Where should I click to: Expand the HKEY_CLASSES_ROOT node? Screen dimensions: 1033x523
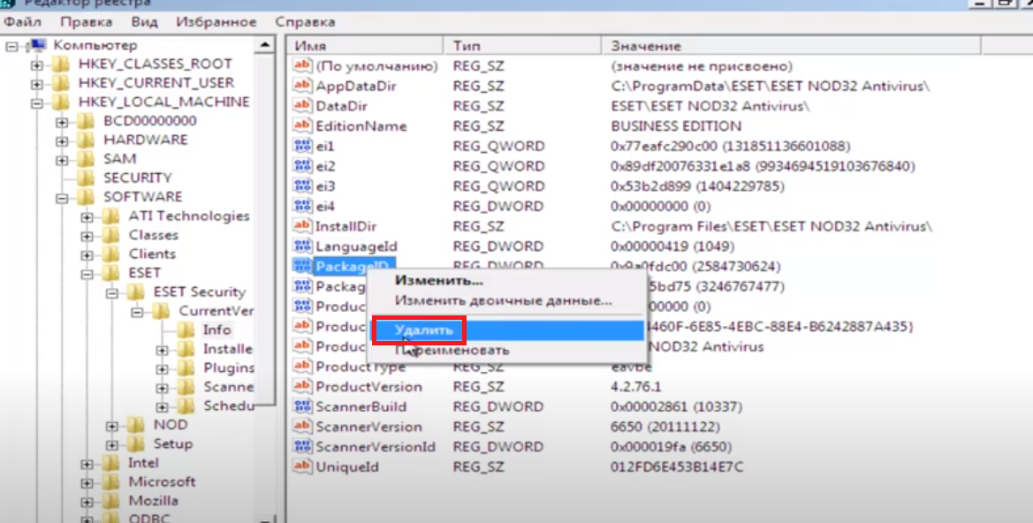[x=37, y=65]
